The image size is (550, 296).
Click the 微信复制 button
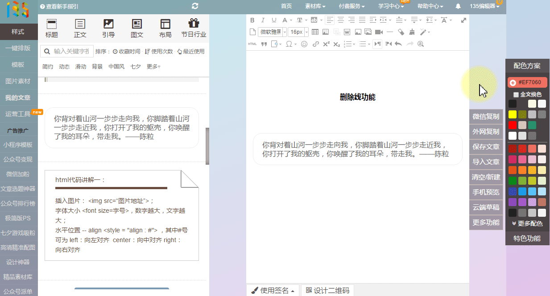[x=486, y=117]
